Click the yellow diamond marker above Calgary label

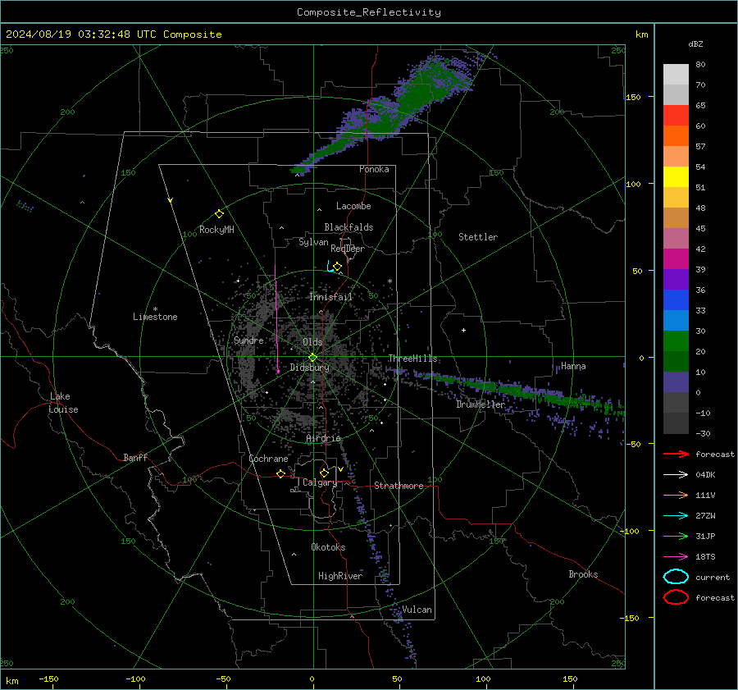(x=324, y=473)
